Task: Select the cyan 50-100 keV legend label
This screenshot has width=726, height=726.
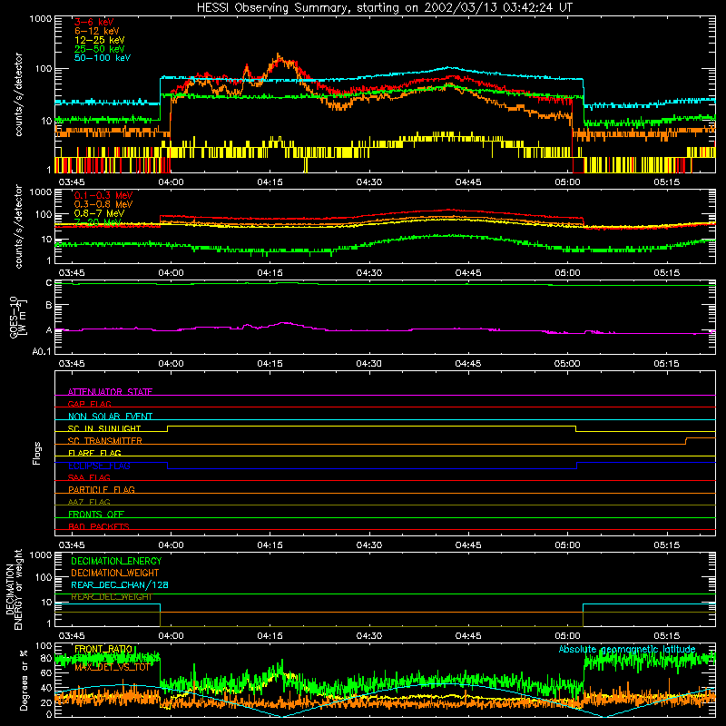Action: coord(103,58)
